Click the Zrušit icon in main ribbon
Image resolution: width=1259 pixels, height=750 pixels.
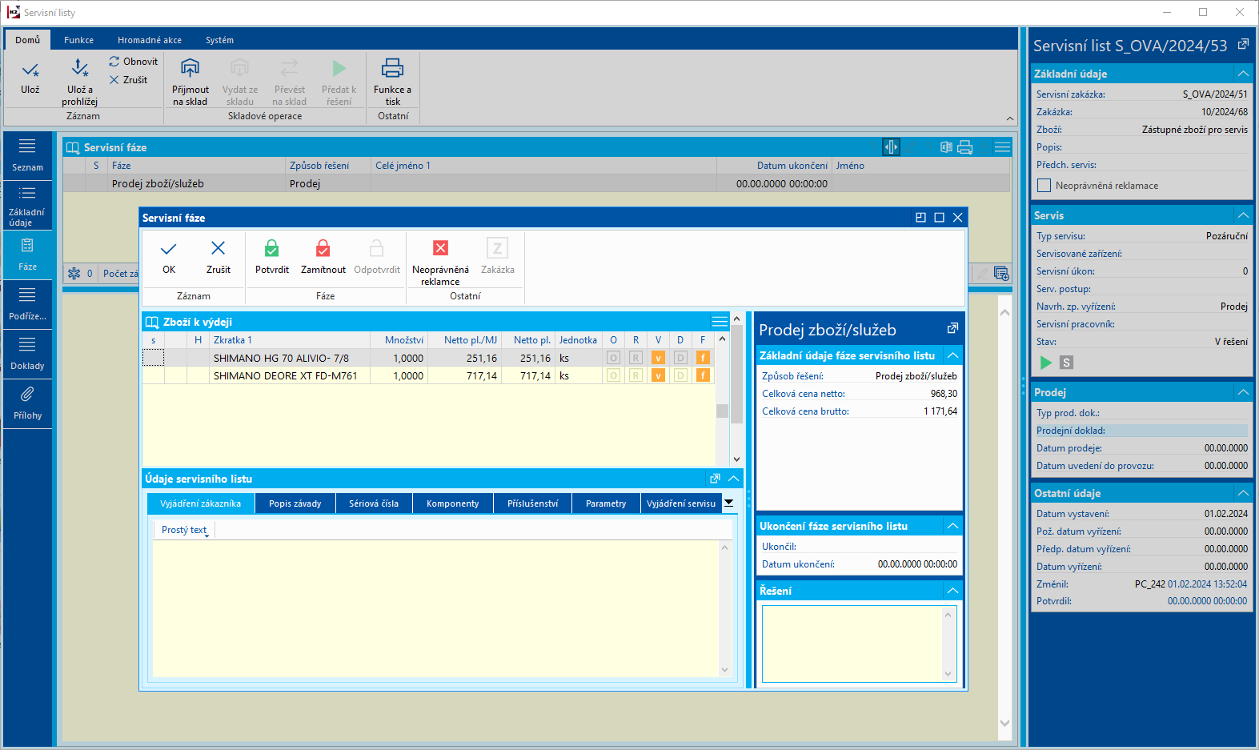coord(114,80)
